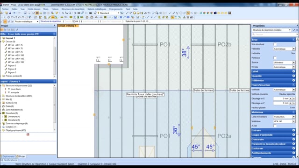This screenshot has width=299, height=168.
Task: Open the Sabots métalliques menu
Action: tap(97, 9)
